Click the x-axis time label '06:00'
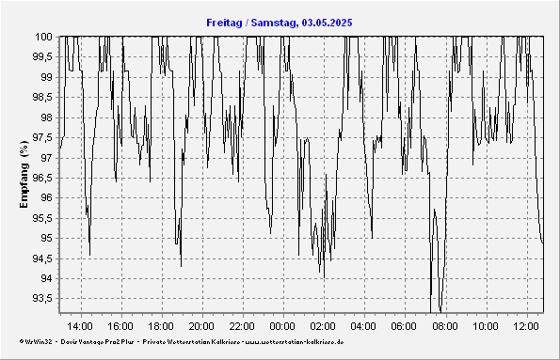This screenshot has height=360, width=560. [404, 326]
